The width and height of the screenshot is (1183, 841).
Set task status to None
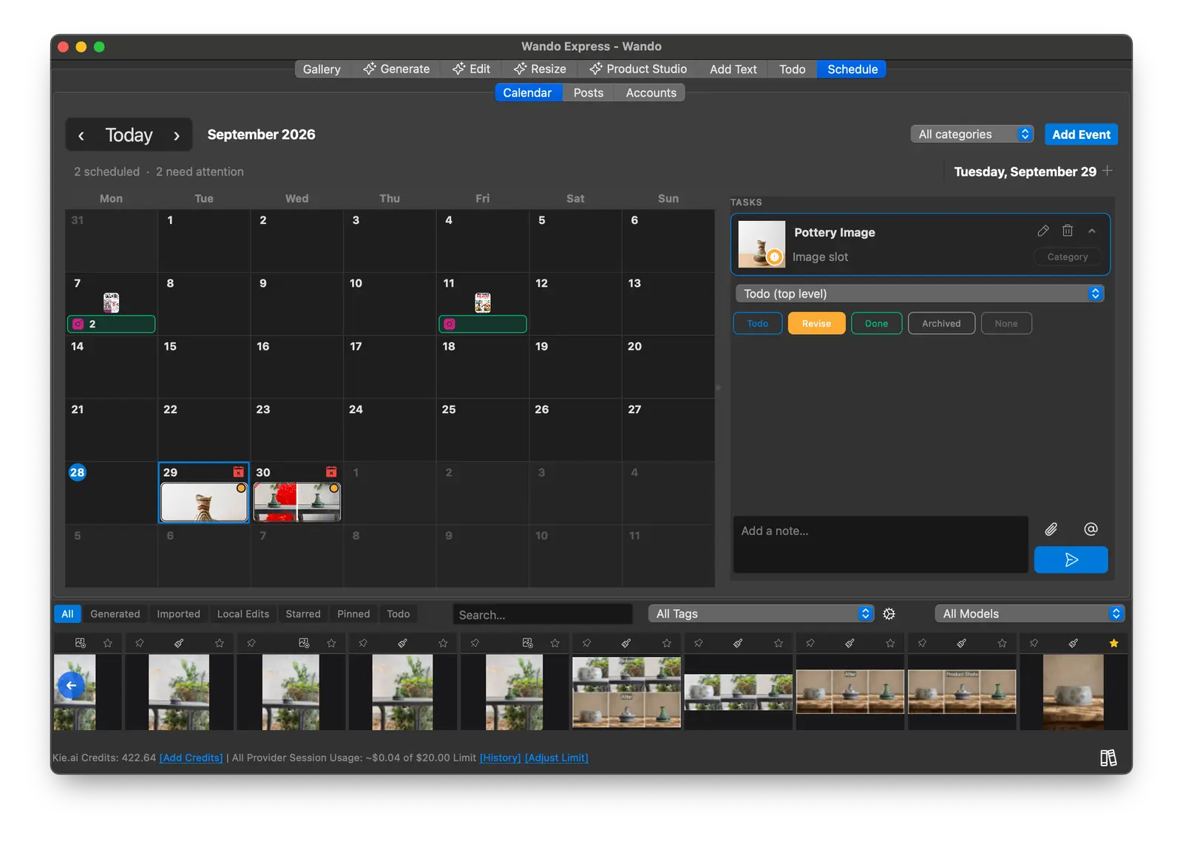1006,324
